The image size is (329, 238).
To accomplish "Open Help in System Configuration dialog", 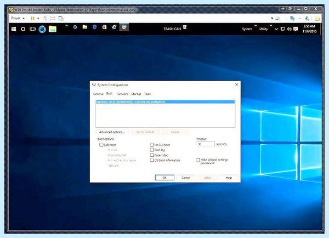I will click(229, 178).
